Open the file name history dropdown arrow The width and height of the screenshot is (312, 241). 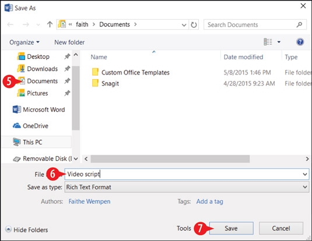tap(305, 174)
